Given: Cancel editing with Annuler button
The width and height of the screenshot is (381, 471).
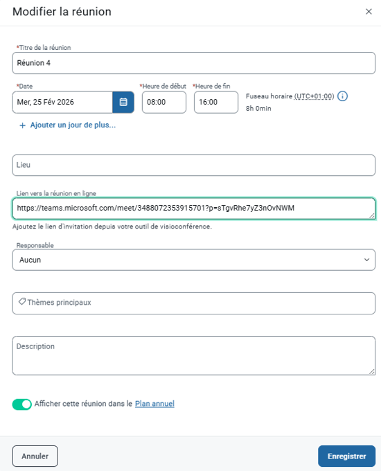Looking at the screenshot, I should click(35, 456).
